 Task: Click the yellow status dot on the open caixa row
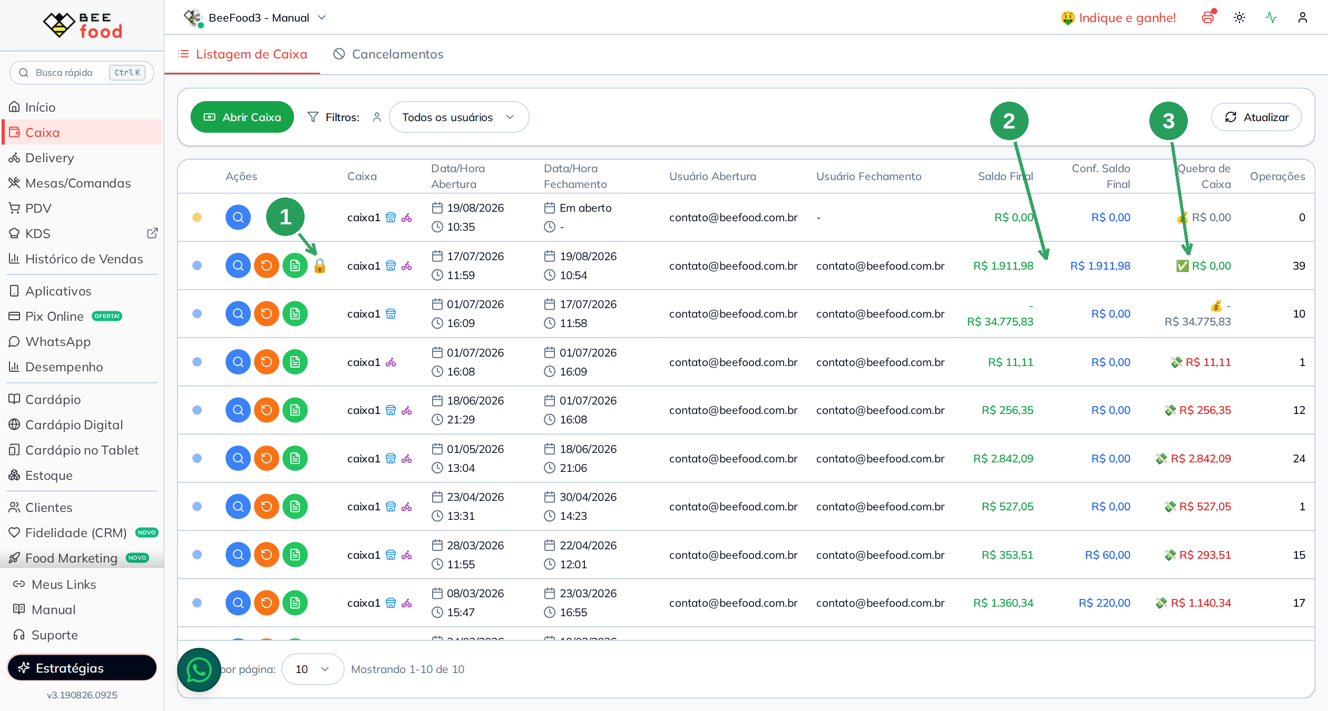click(197, 217)
